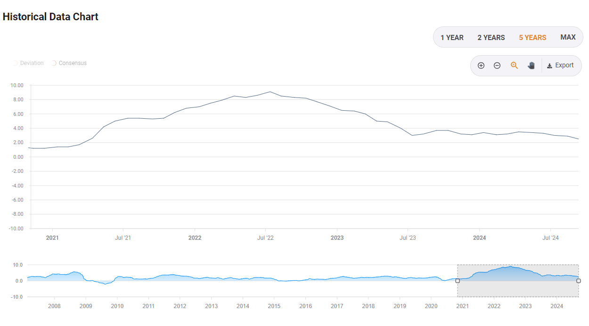589x326 pixels.
Task: Click the 2008 label on the navigator axis
Action: pyautogui.click(x=55, y=306)
